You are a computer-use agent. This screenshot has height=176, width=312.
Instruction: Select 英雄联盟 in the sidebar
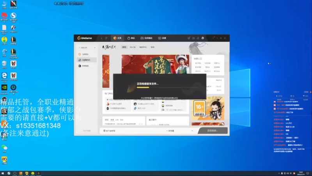[87, 66]
